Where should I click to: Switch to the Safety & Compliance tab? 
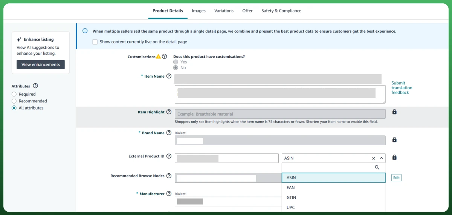pos(281,11)
